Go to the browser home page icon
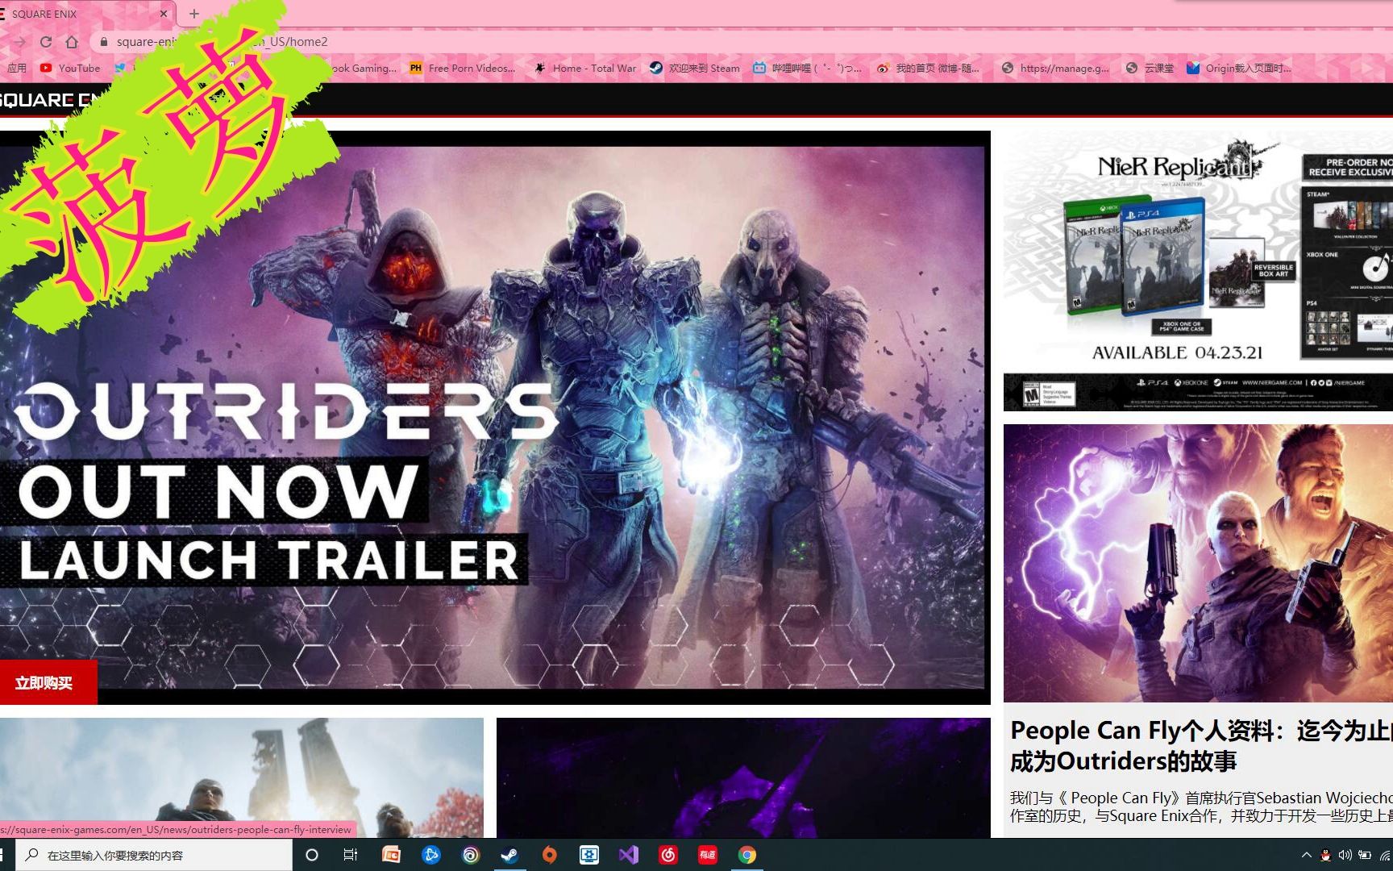The height and width of the screenshot is (871, 1393). click(x=72, y=42)
